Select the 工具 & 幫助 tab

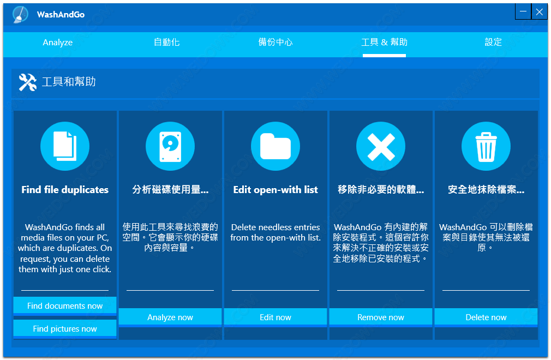point(385,42)
